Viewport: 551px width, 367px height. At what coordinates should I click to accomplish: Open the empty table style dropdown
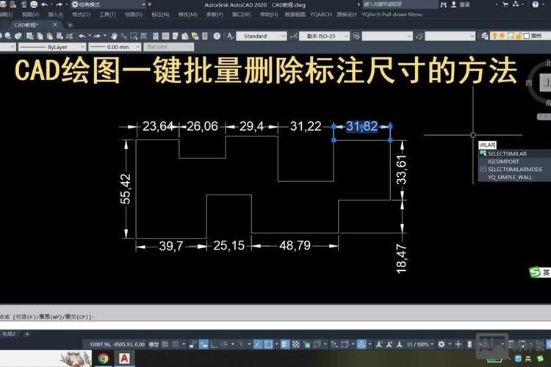pyautogui.click(x=387, y=36)
